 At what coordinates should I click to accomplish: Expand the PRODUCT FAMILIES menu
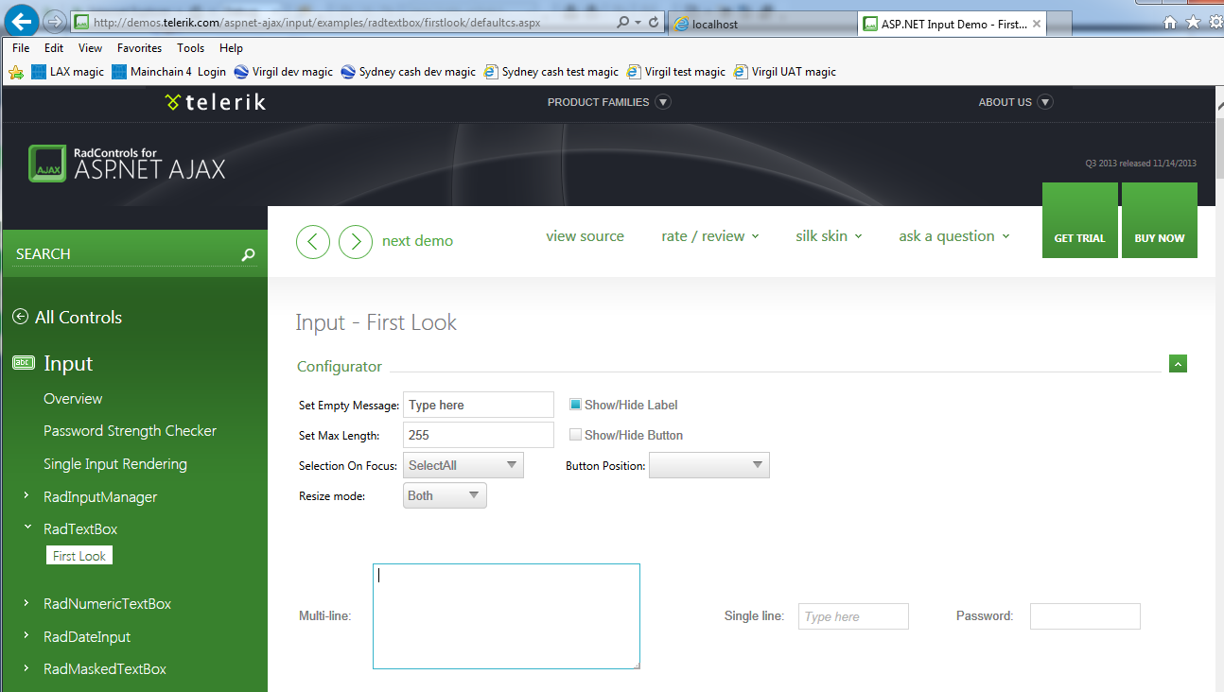pos(609,102)
